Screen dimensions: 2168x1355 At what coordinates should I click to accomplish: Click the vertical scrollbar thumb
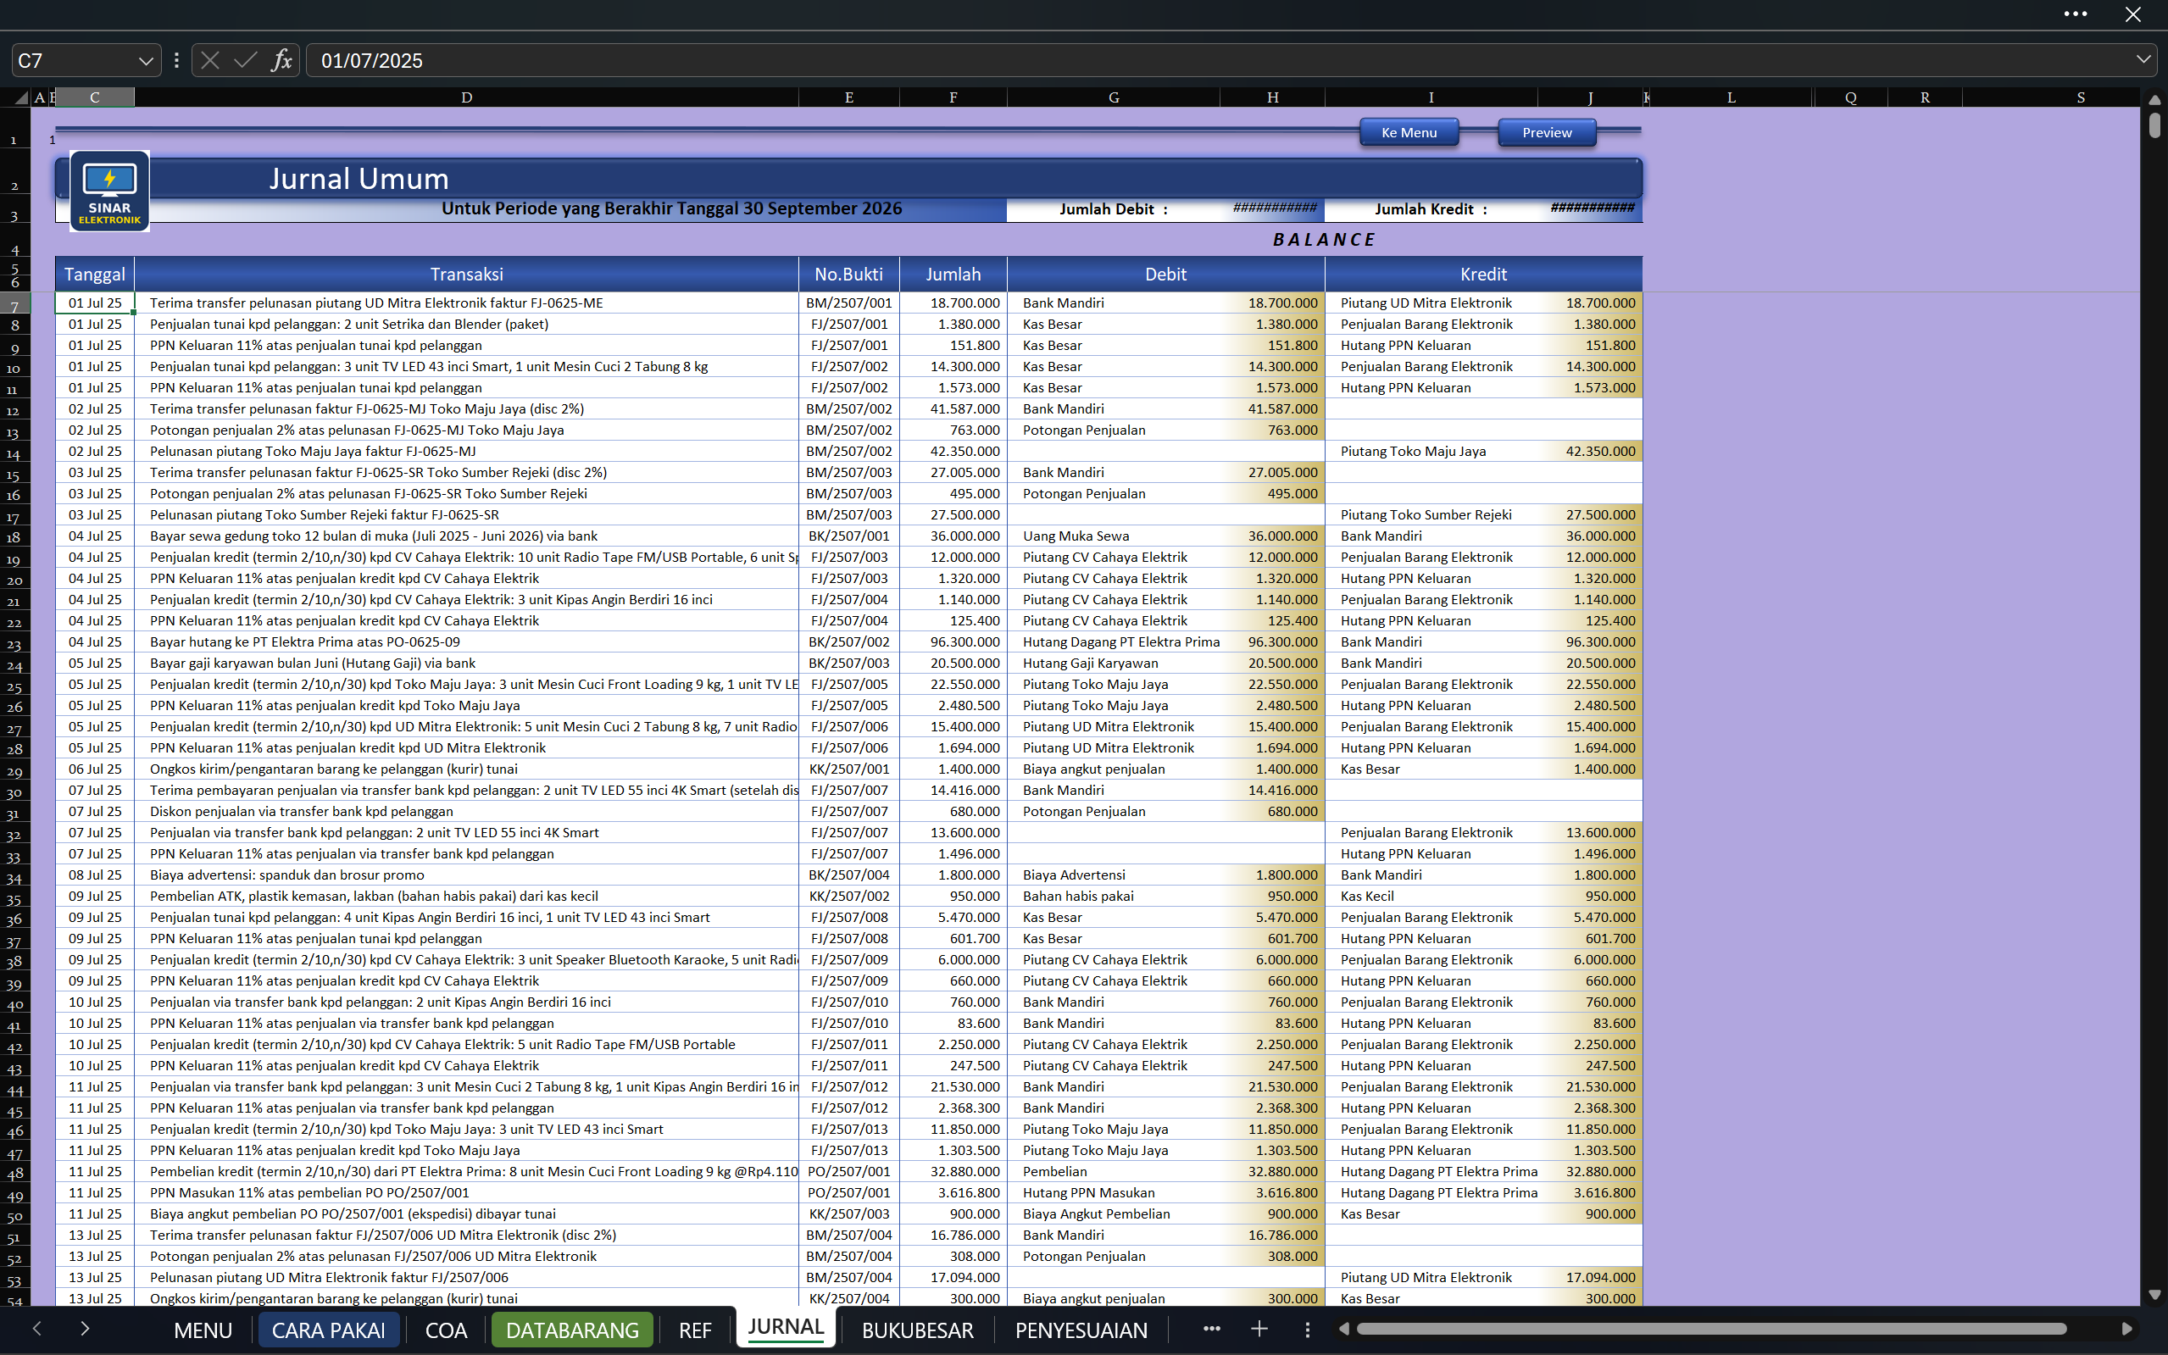point(2154,124)
